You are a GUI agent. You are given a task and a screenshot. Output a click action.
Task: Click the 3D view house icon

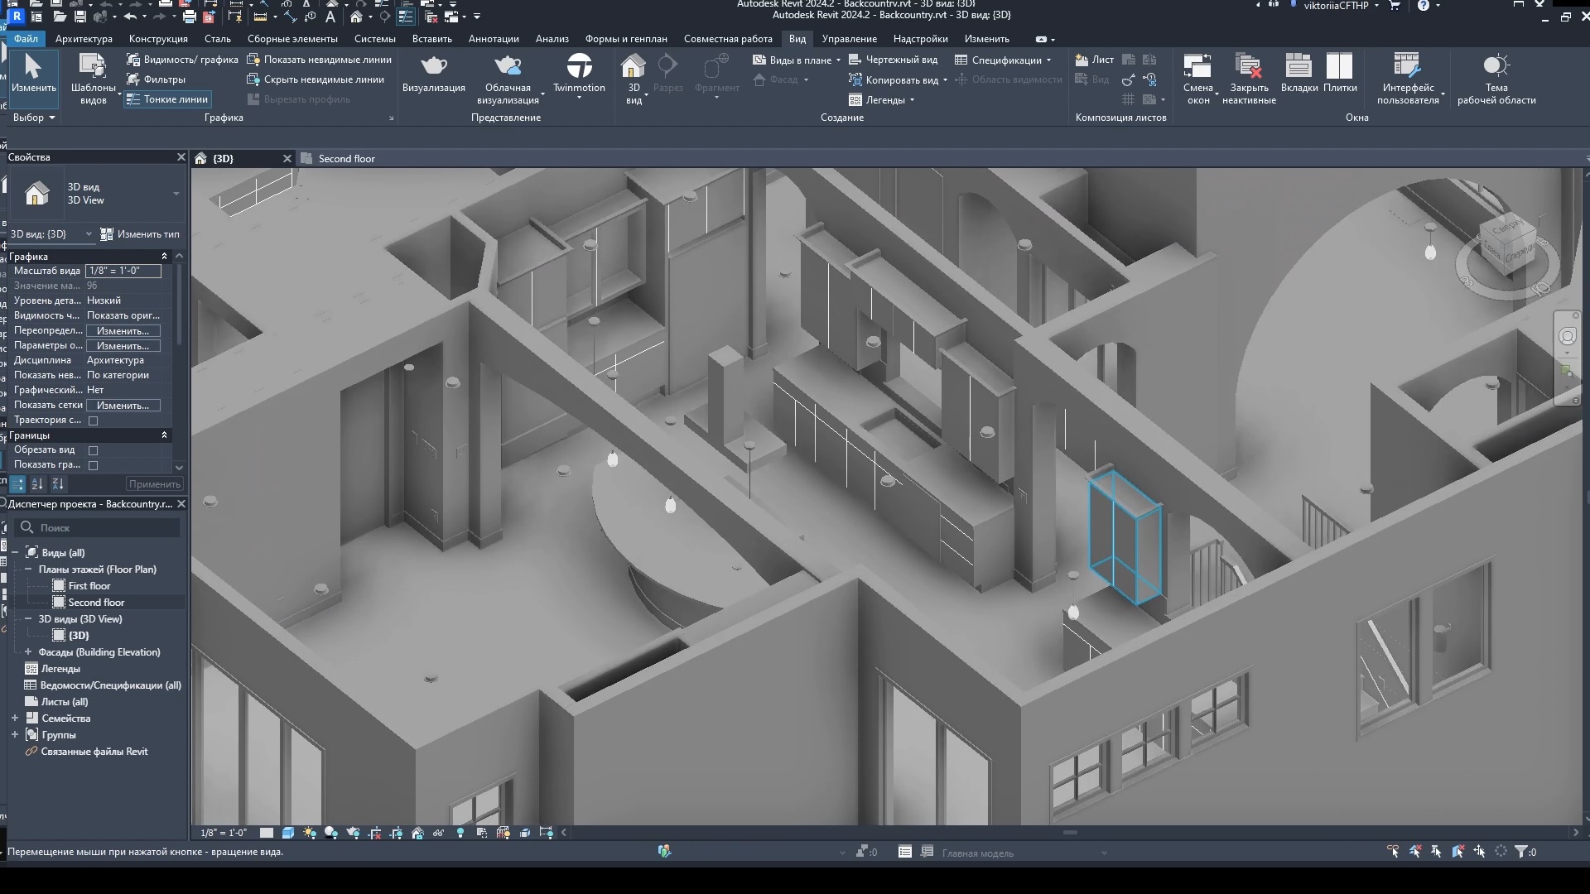[633, 66]
